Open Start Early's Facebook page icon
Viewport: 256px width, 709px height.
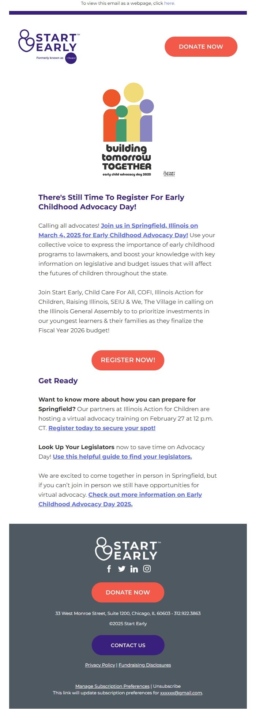tap(109, 569)
